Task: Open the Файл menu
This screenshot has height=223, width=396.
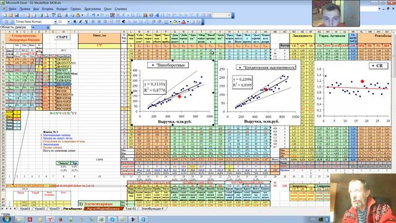Action: coord(12,9)
